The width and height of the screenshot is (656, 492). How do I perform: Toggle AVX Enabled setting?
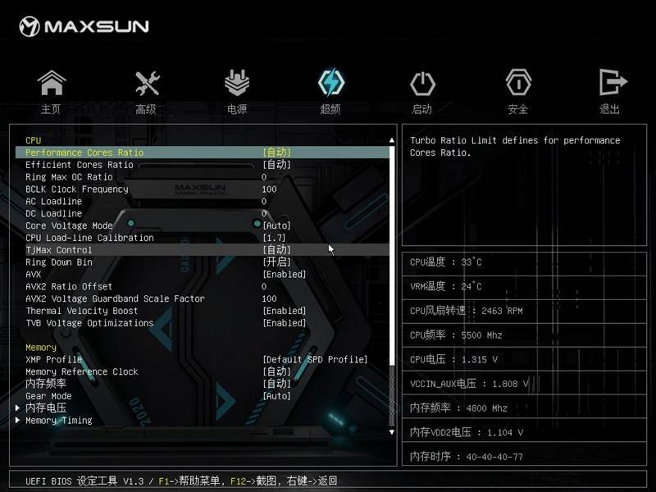point(284,275)
